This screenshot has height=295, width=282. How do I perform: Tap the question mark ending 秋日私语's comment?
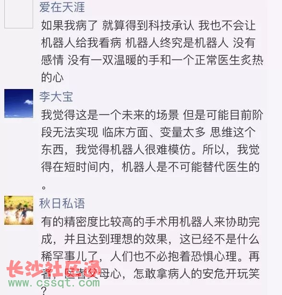[44, 291]
